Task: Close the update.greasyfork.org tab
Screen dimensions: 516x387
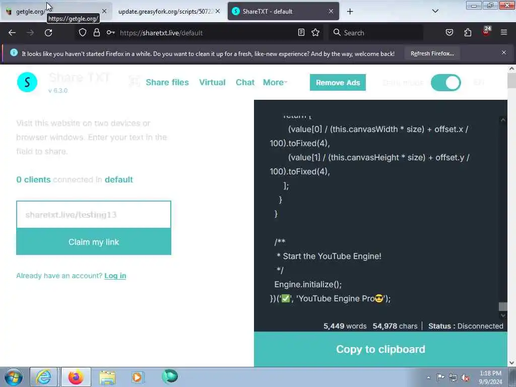Action: click(218, 12)
